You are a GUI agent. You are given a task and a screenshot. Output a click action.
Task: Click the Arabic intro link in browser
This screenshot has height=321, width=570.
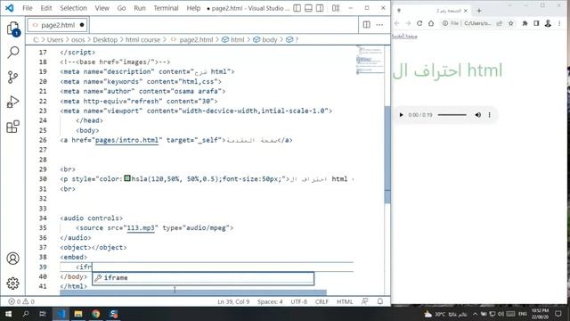404,36
